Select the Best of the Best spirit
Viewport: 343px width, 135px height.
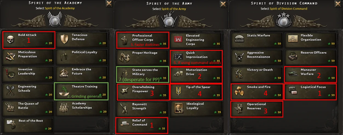[x=28, y=125]
